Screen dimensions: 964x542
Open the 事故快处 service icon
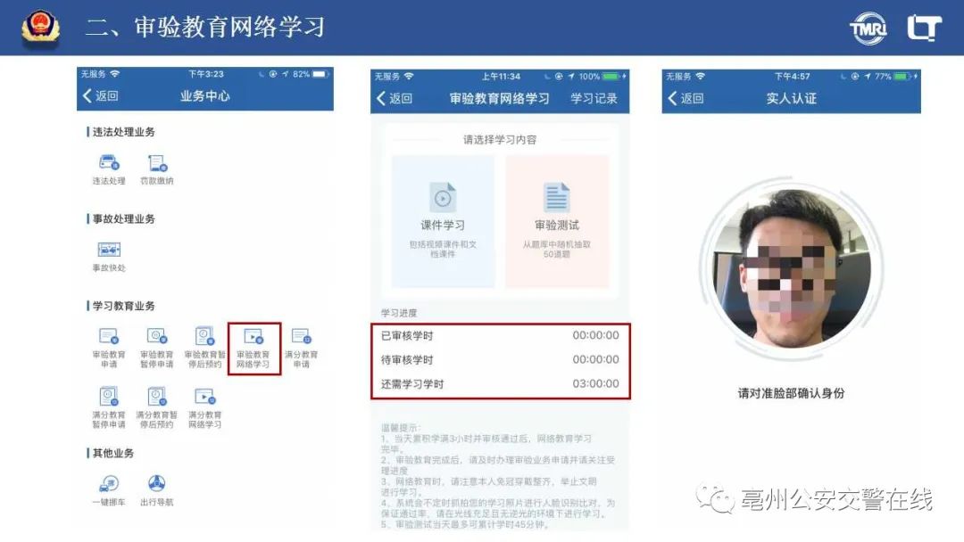pyautogui.click(x=109, y=252)
